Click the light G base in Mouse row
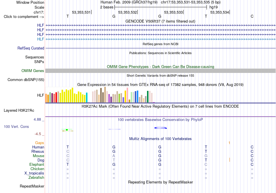This screenshot has height=193, width=276. coord(206,156)
